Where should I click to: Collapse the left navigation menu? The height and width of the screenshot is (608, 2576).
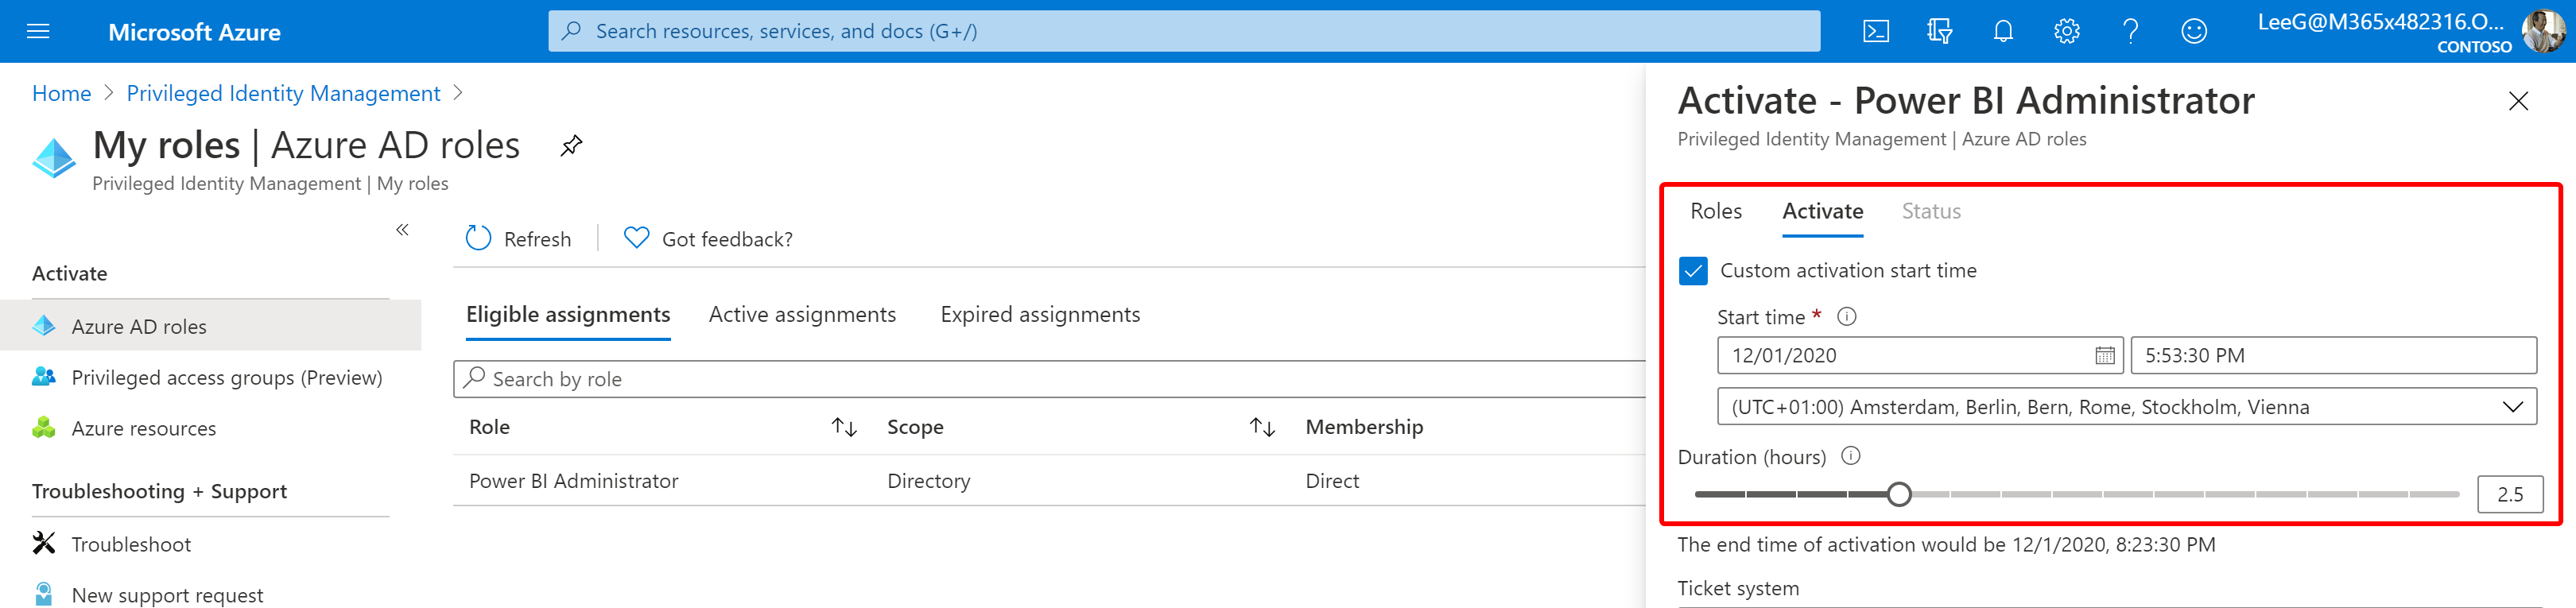point(402,230)
